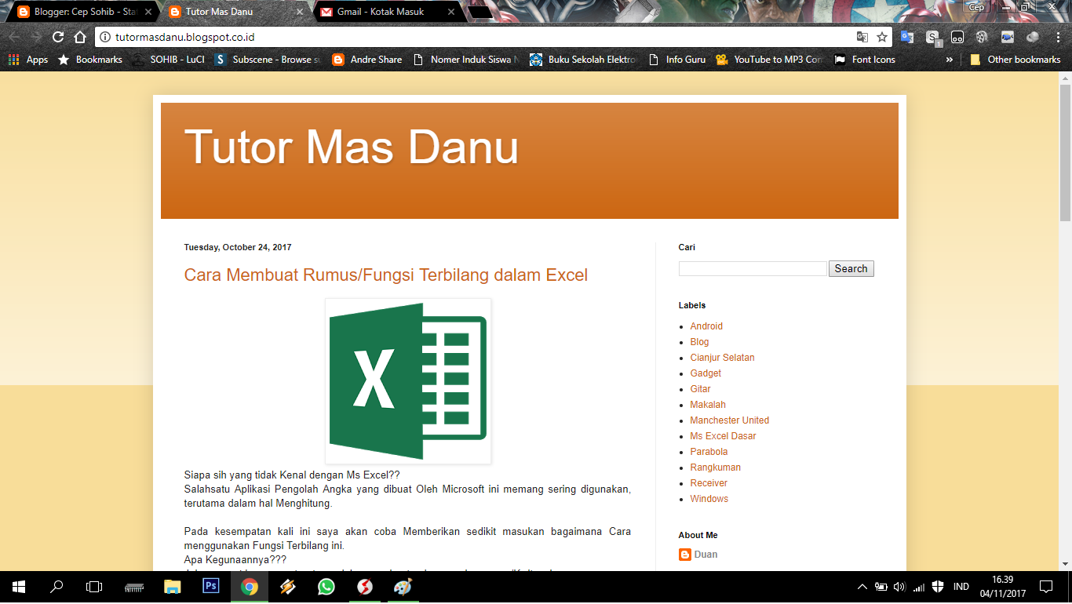This screenshot has height=604, width=1072.
Task: Open the Nomer Induk Siswa bookmark
Action: point(466,60)
